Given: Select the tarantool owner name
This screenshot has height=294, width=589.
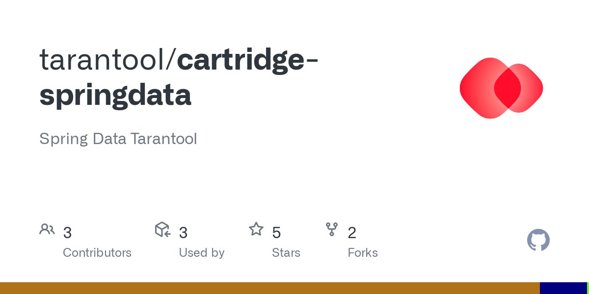Looking at the screenshot, I should click(x=104, y=60).
